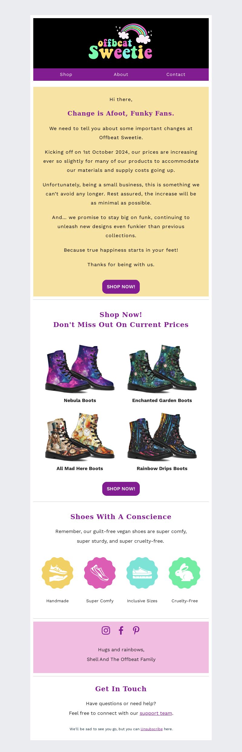Open the Pinterest social icon

pyautogui.click(x=136, y=630)
